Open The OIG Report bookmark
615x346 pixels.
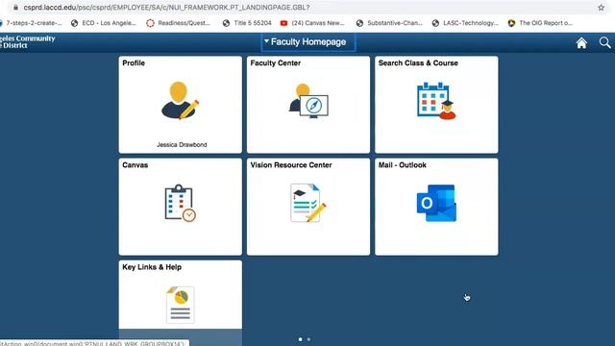point(540,23)
